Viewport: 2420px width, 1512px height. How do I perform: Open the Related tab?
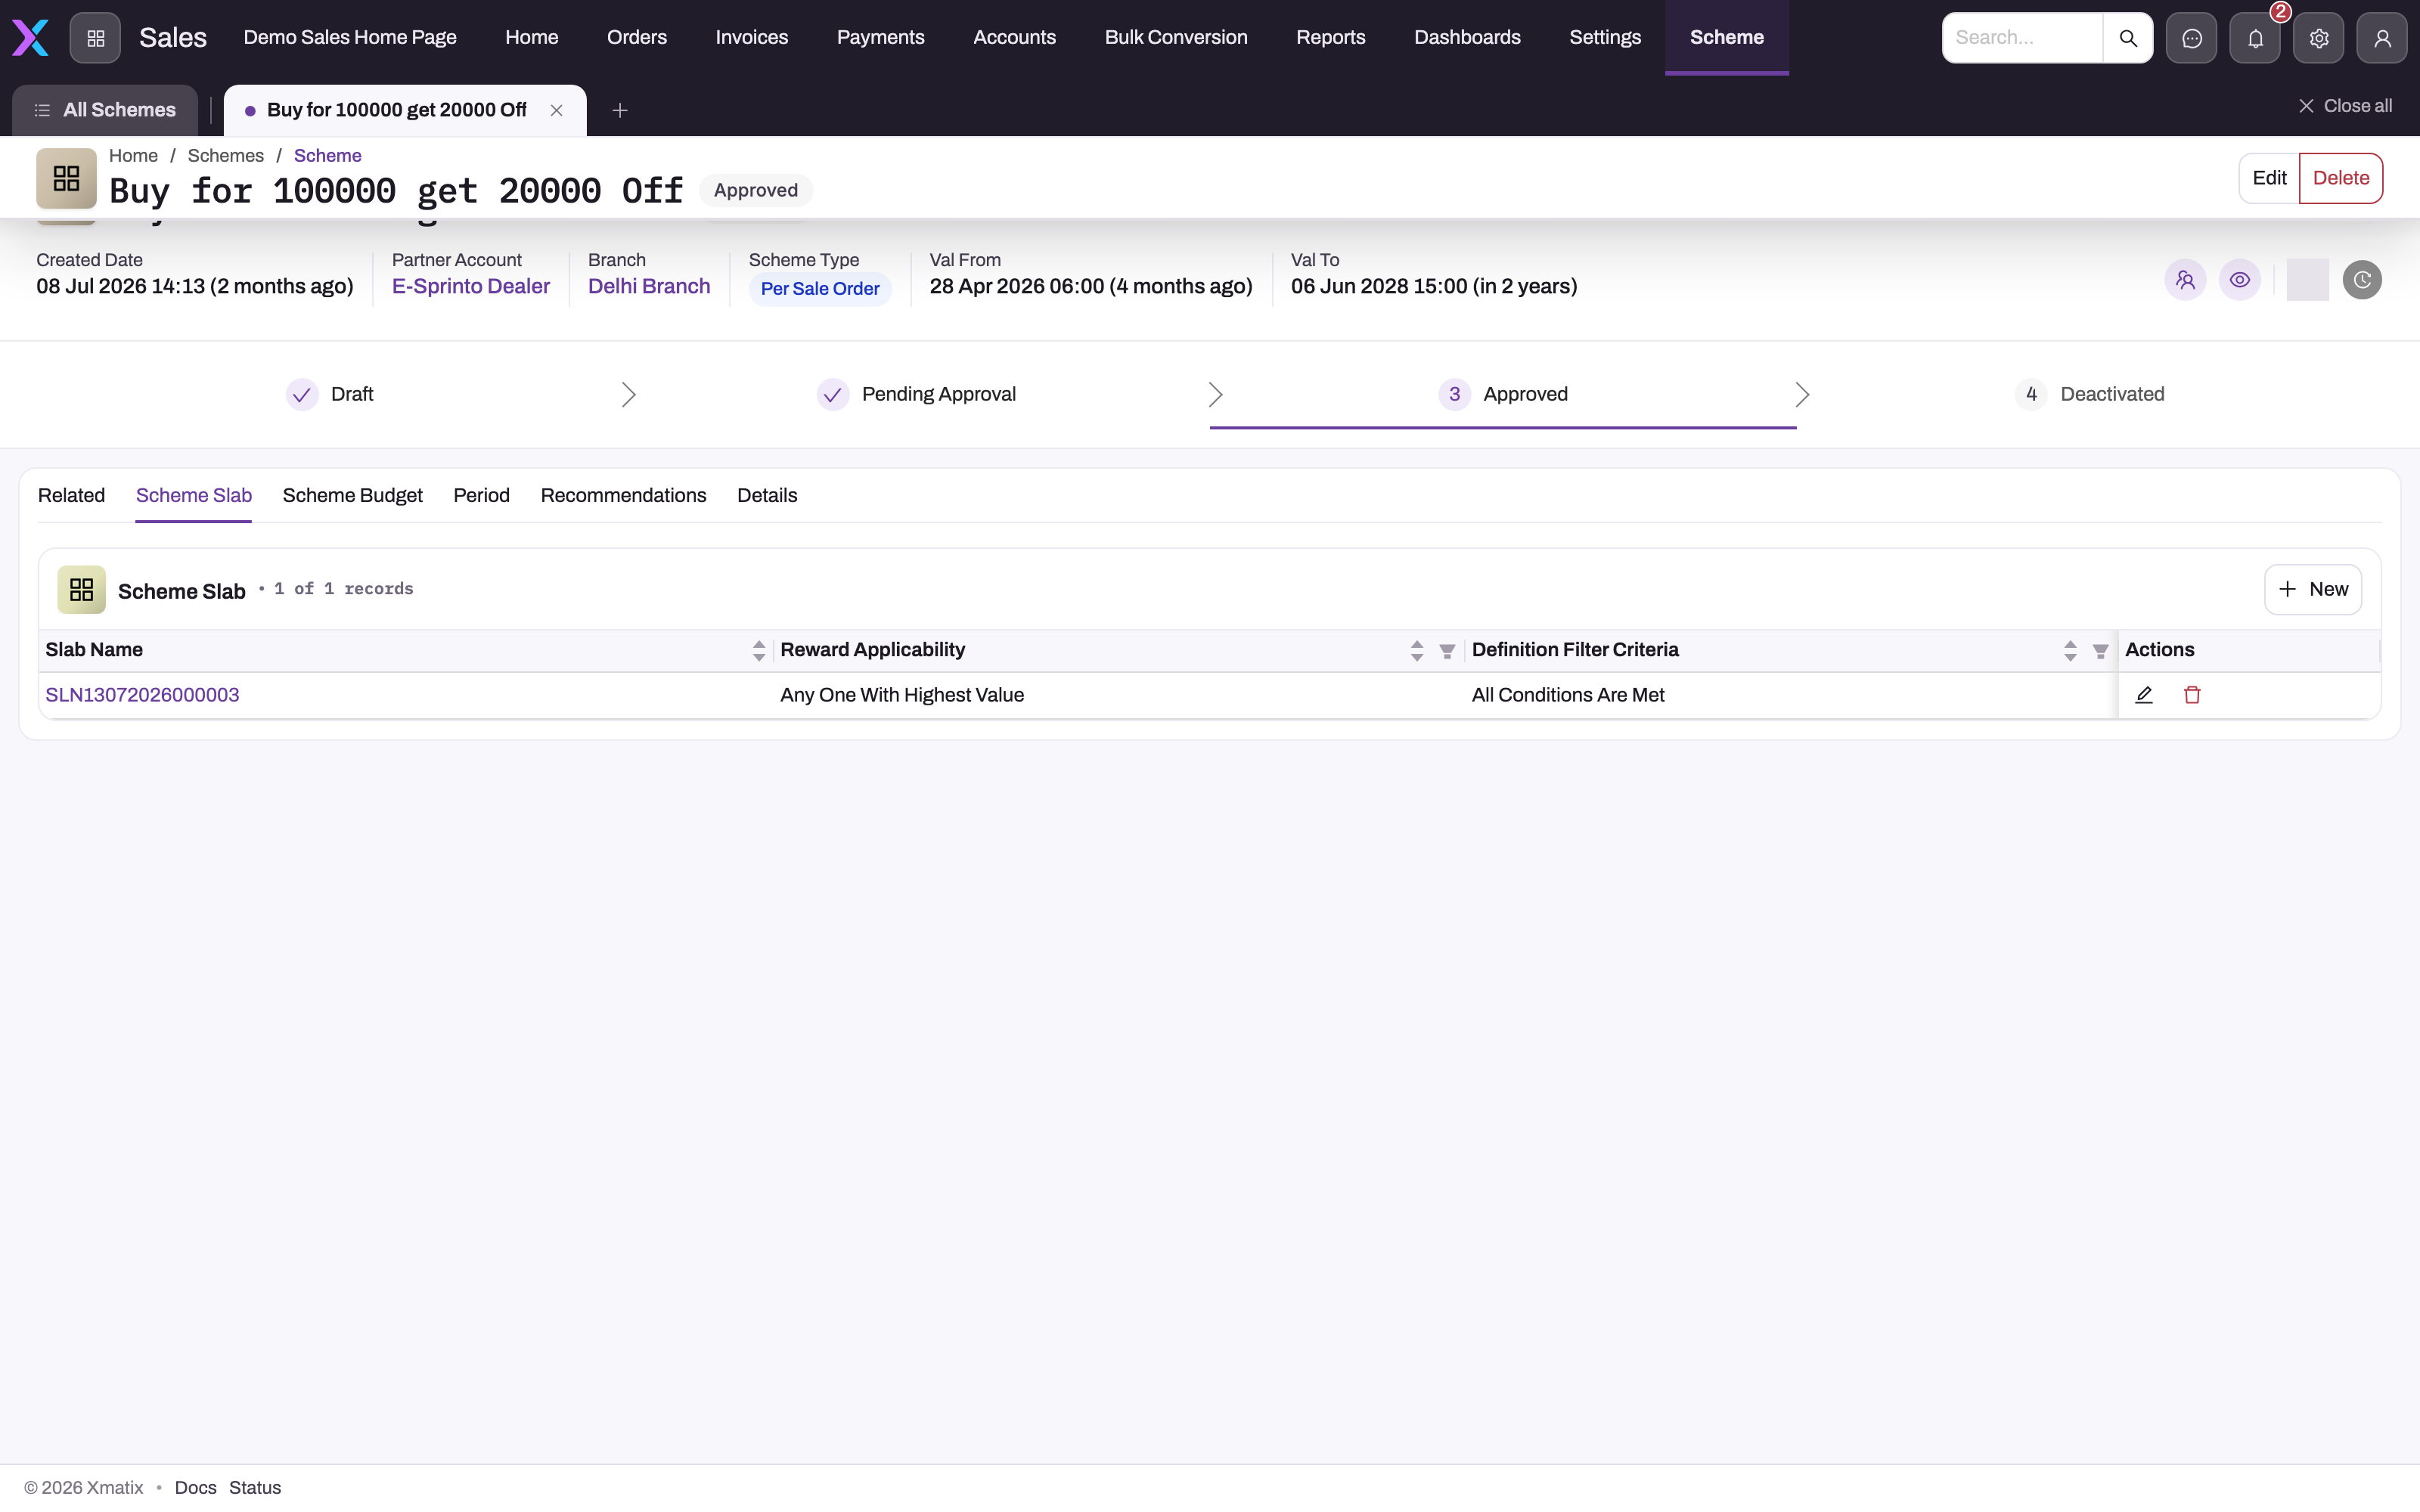point(71,496)
